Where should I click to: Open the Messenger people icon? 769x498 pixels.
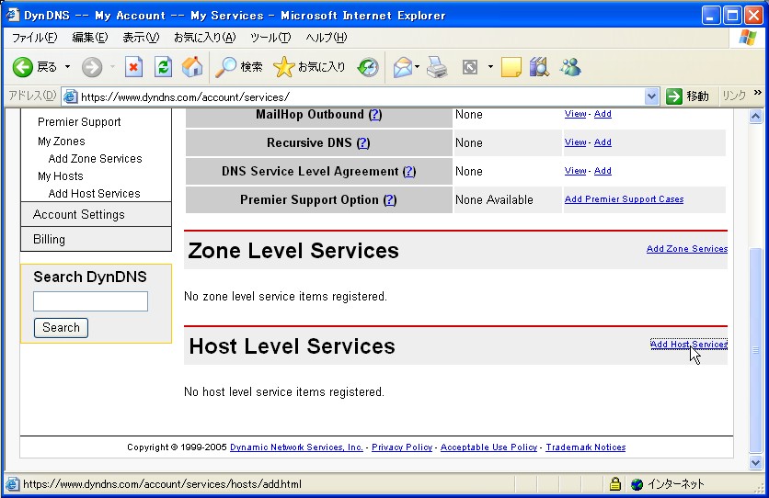570,67
